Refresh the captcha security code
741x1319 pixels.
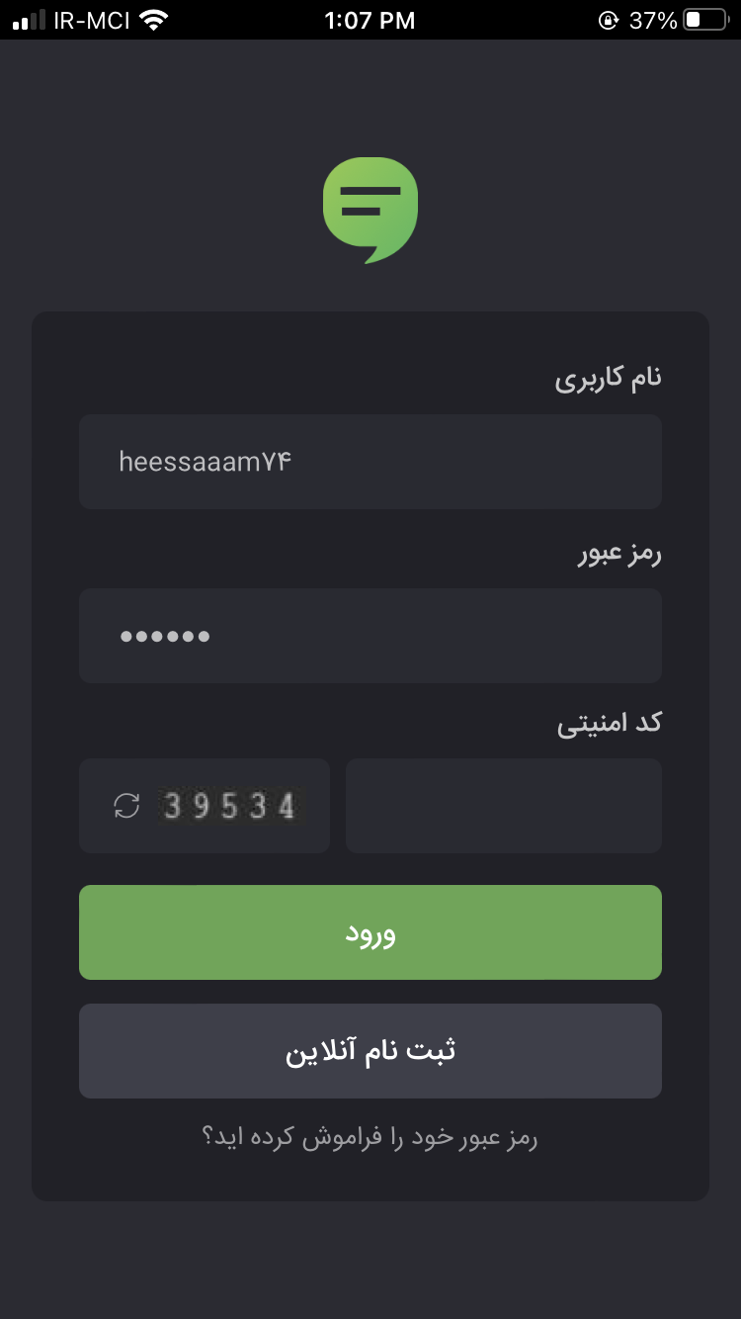pyautogui.click(x=127, y=806)
